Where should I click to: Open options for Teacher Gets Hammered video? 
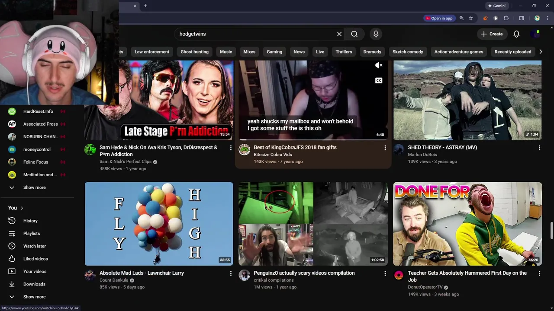click(539, 273)
